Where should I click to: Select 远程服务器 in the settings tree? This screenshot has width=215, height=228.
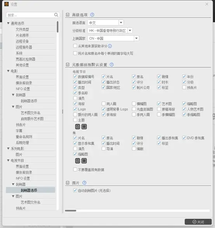click(24, 47)
